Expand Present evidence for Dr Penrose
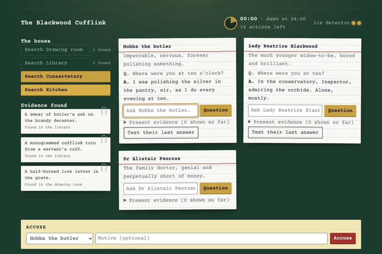Image resolution: width=382 pixels, height=254 pixels. click(177, 200)
